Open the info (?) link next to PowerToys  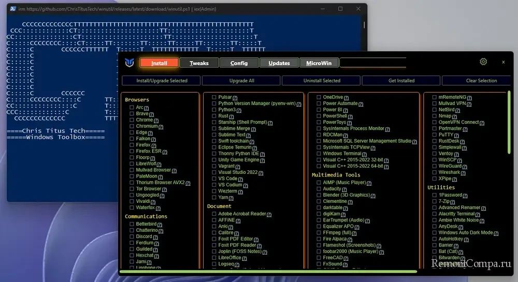click(349, 123)
